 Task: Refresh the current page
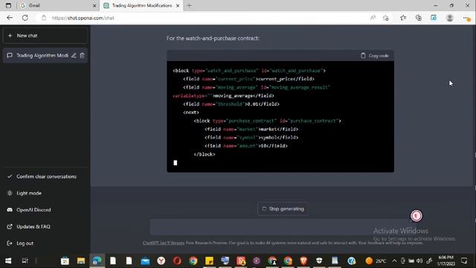[25, 18]
